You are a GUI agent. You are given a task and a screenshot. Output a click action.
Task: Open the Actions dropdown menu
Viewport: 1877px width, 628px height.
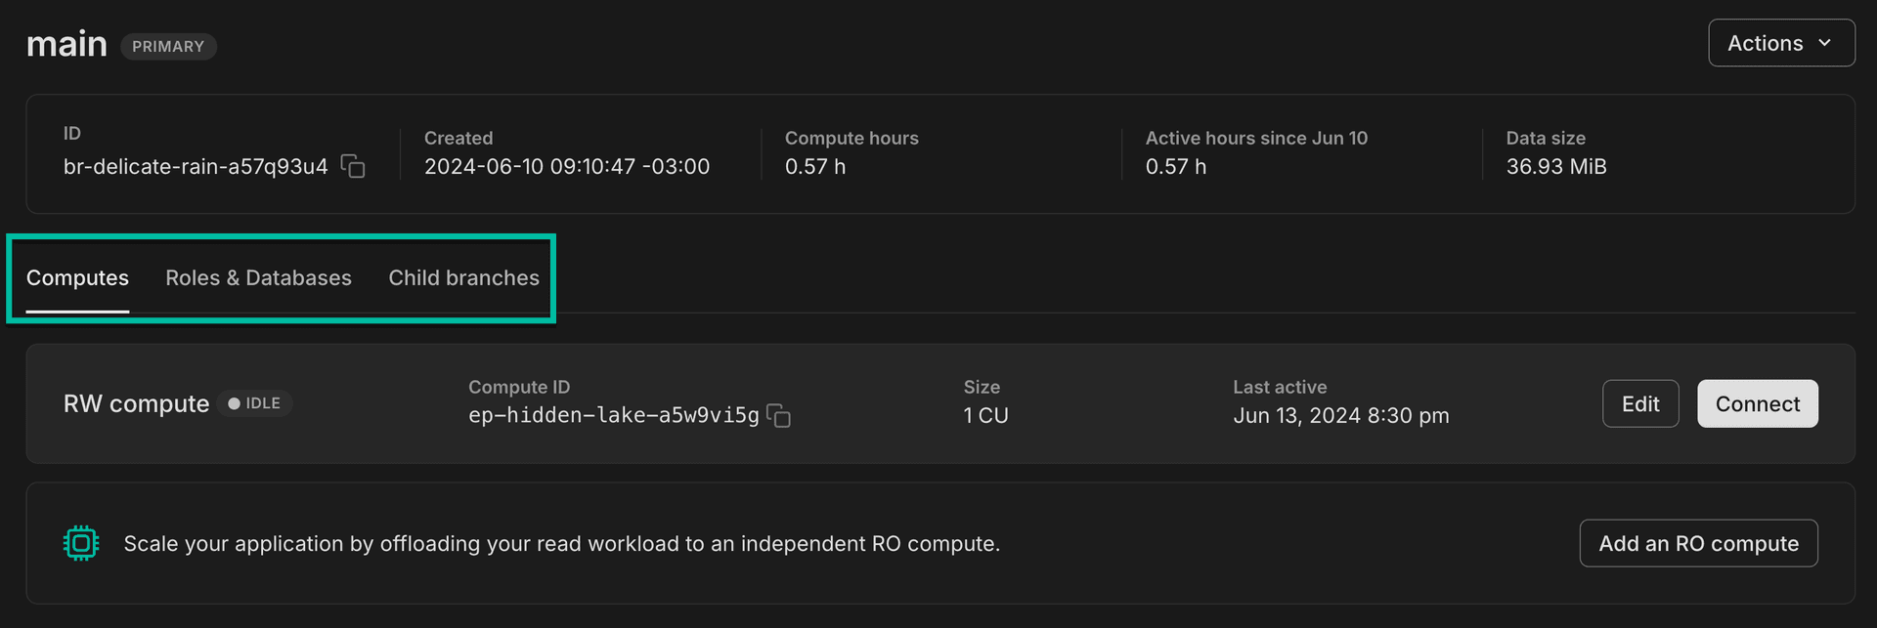coord(1780,43)
